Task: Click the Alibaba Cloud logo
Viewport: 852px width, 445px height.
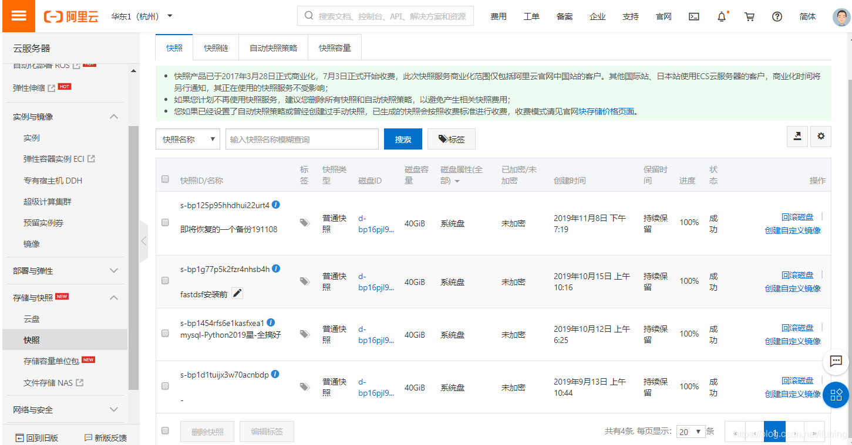Action: (x=71, y=16)
